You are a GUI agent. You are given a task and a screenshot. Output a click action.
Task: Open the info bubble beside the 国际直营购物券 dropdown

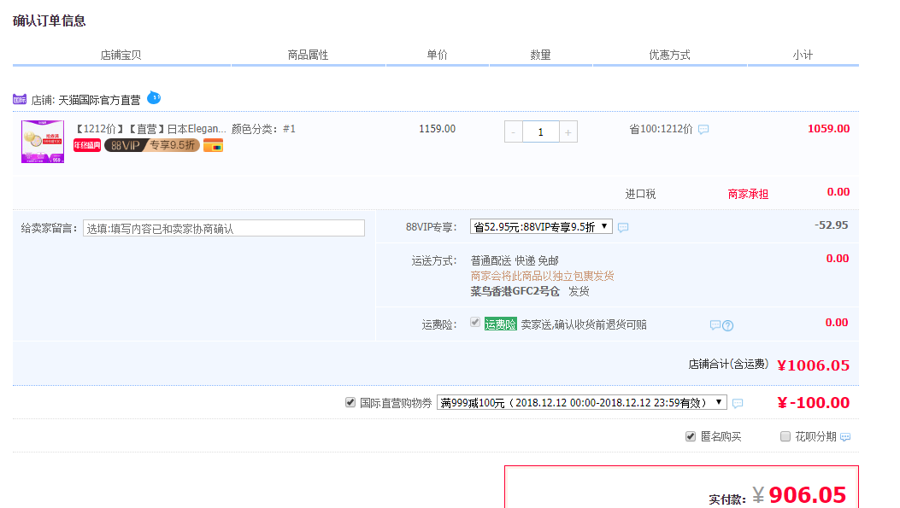pyautogui.click(x=738, y=403)
